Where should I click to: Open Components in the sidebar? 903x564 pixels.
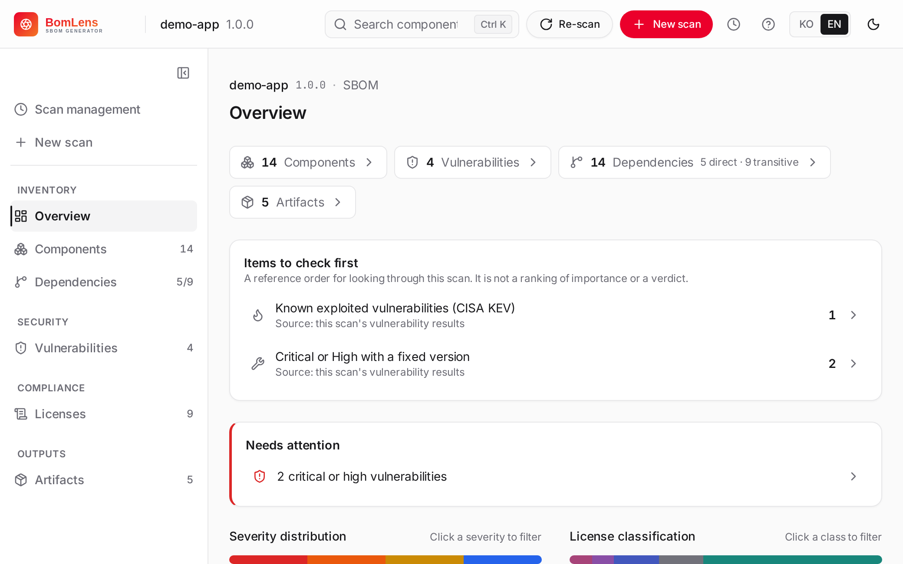(x=104, y=249)
